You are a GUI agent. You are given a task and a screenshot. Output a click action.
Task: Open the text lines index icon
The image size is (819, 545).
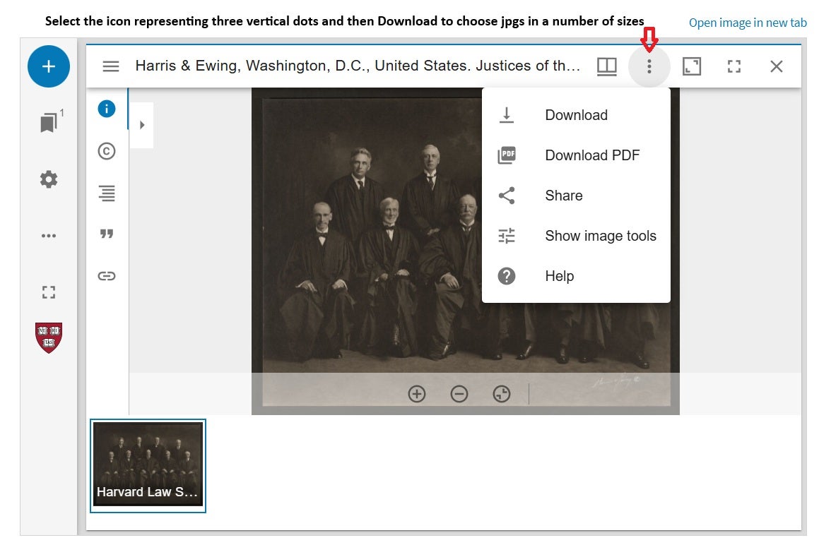click(107, 193)
